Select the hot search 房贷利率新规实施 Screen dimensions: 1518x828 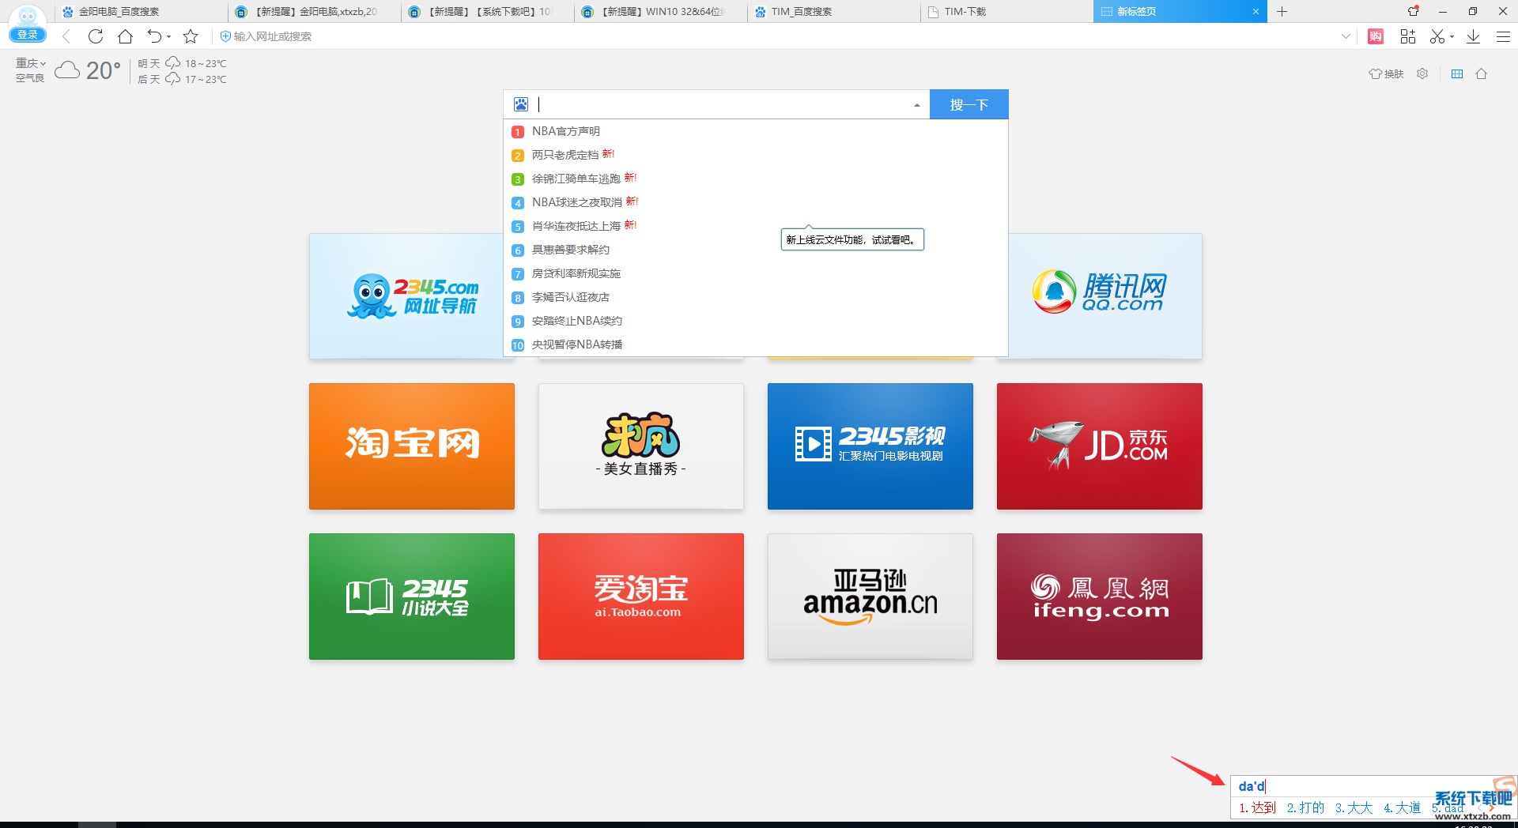click(576, 273)
